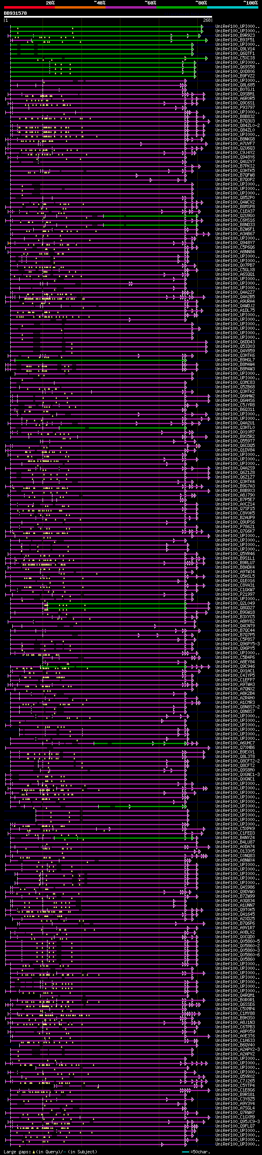Screen dimensions: 262x1155
Task: Select label UniRef100_Q96PY5-3
Action: pos(237,644)
